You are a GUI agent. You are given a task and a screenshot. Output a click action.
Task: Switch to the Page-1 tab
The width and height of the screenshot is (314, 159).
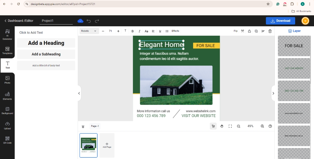(95, 126)
